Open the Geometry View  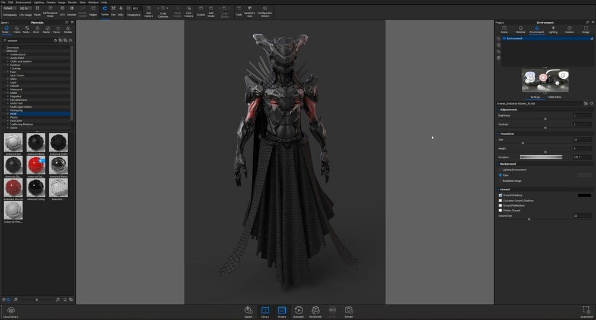250,11
